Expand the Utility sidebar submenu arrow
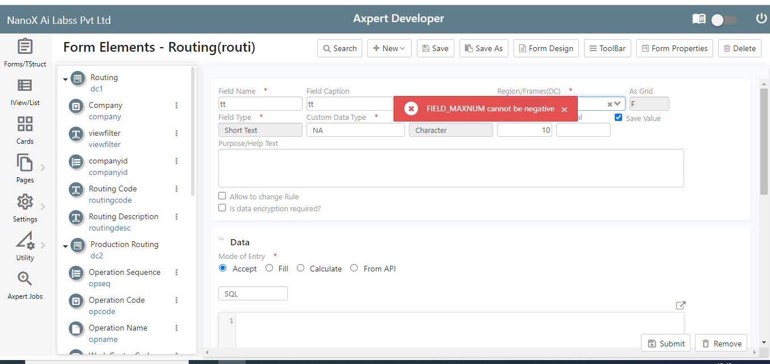This screenshot has height=364, width=770. 43,245
